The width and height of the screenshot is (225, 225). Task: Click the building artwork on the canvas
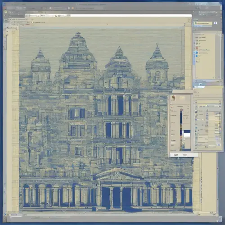[x=106, y=120]
